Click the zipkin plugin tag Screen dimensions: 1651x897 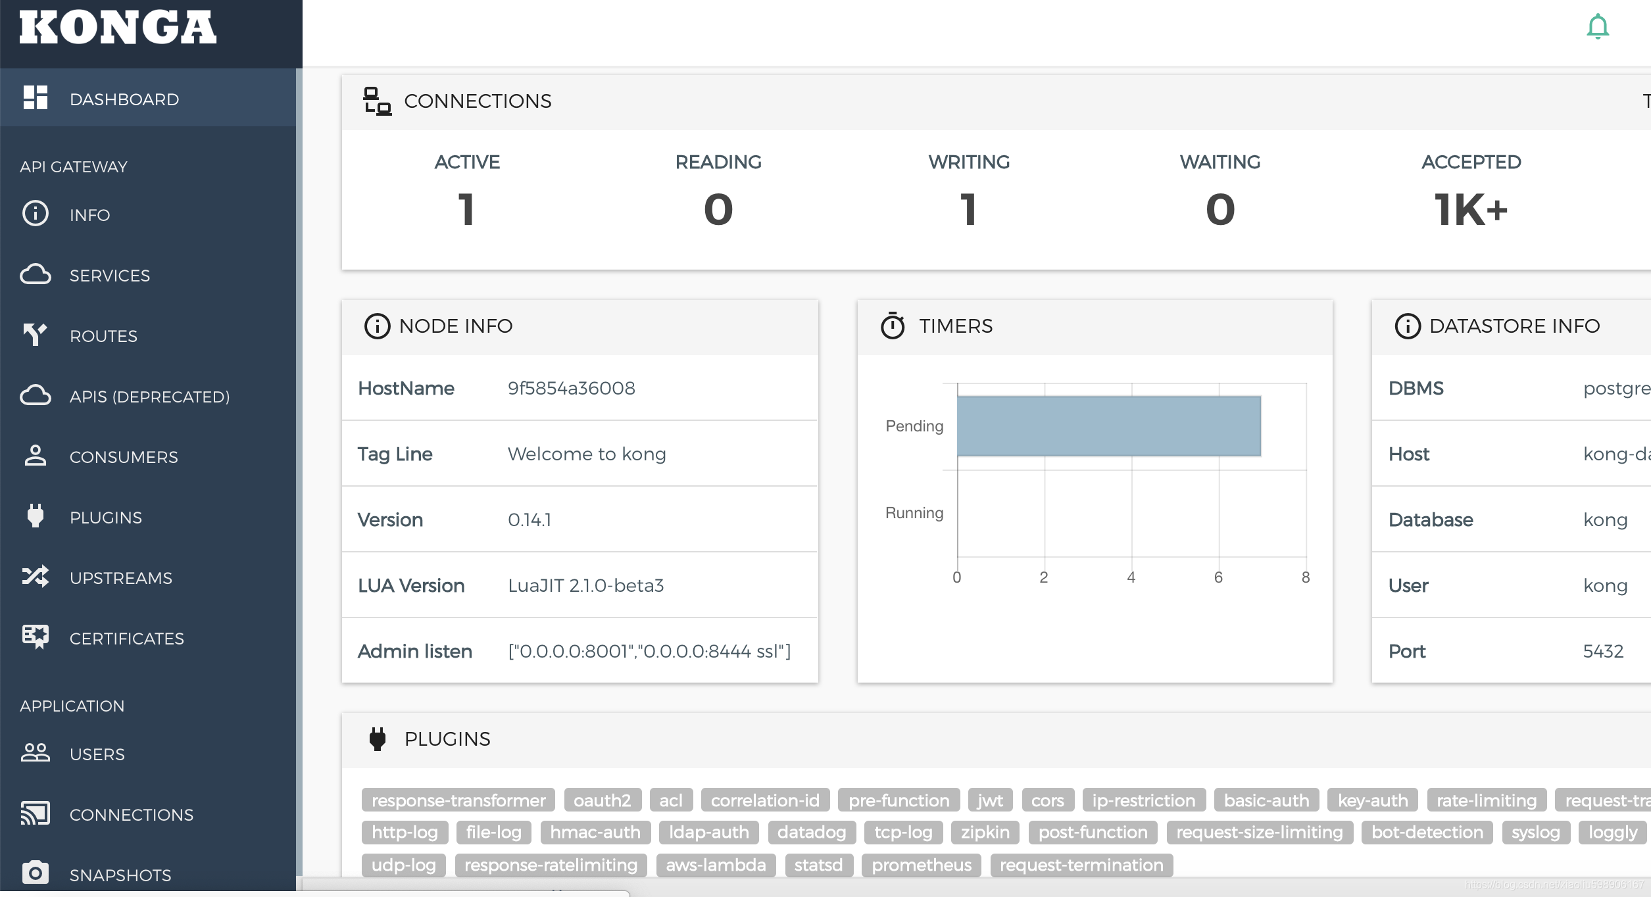coord(985,832)
